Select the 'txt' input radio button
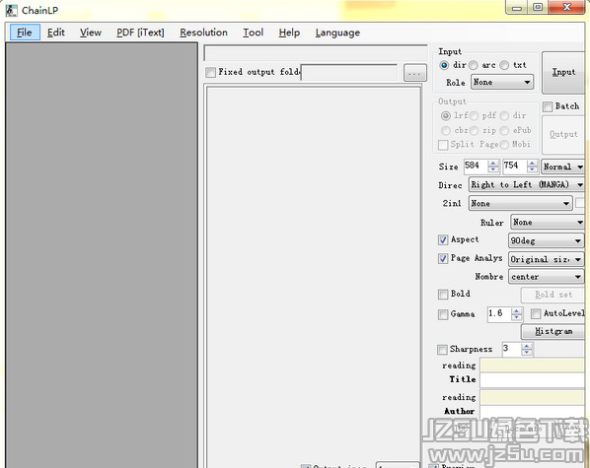 click(504, 65)
